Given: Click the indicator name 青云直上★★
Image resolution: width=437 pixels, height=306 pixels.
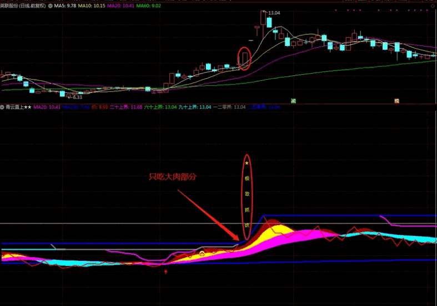Looking at the screenshot, I should click(x=18, y=107).
